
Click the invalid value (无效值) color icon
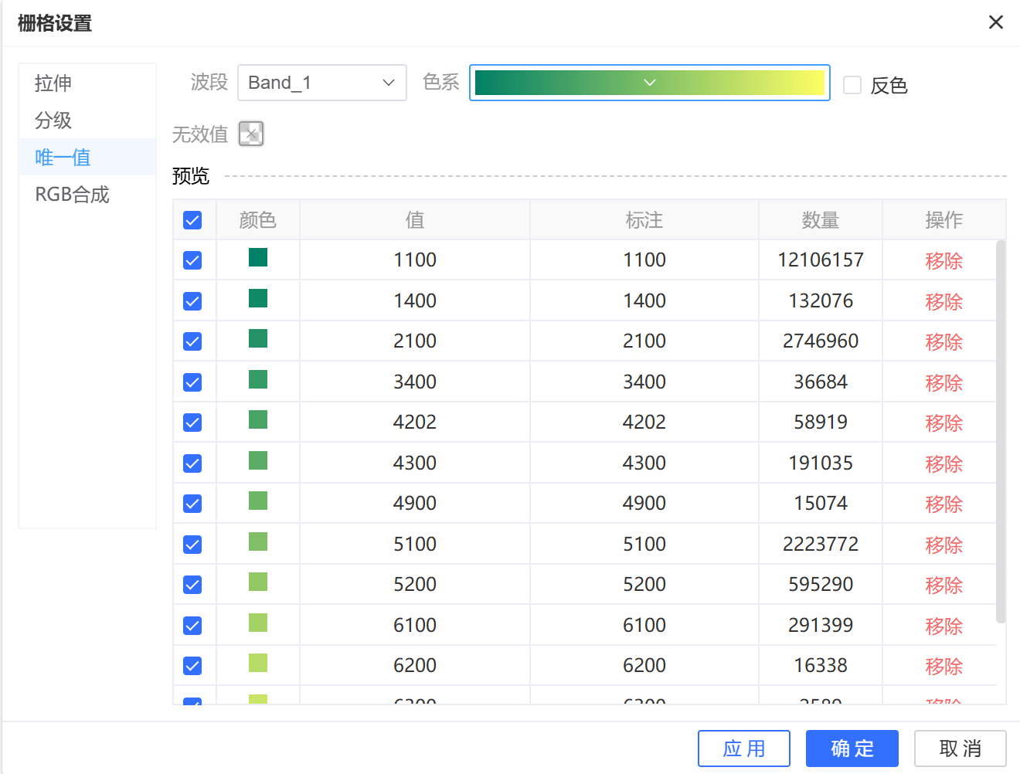point(251,134)
